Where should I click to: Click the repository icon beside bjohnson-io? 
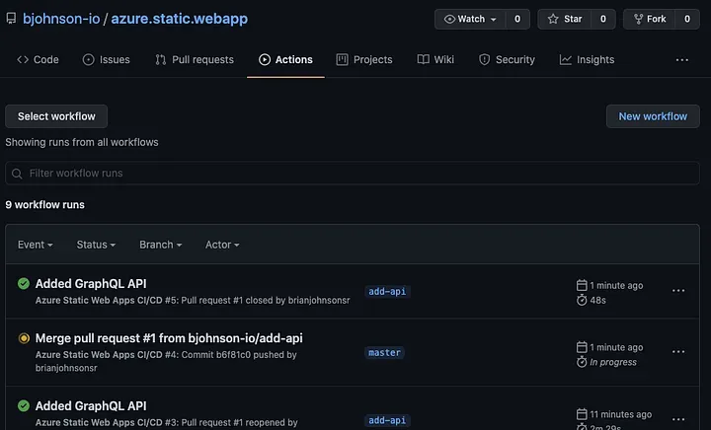tap(11, 19)
